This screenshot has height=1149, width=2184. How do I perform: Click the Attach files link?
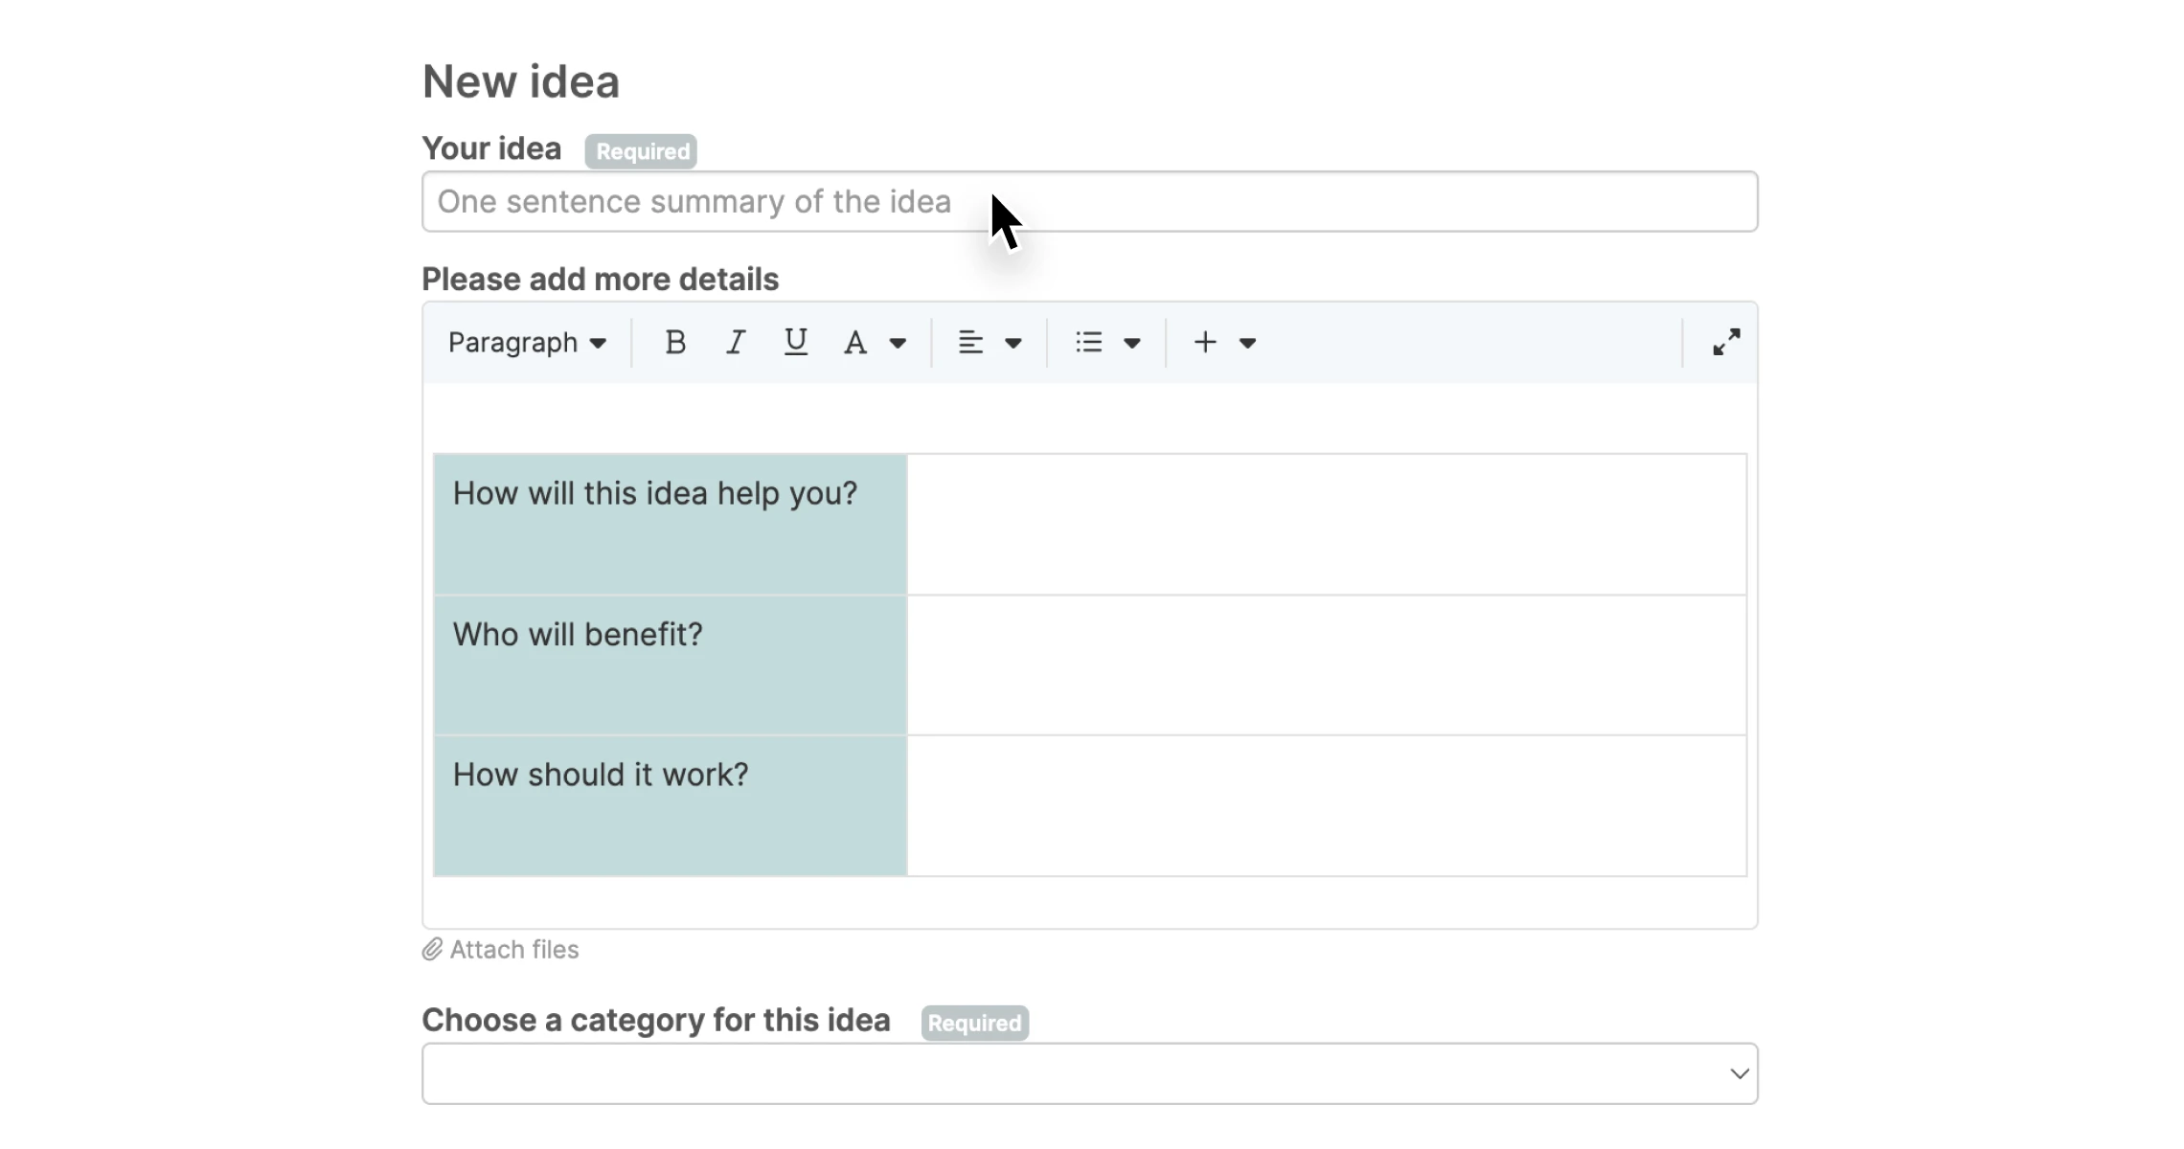(x=514, y=950)
